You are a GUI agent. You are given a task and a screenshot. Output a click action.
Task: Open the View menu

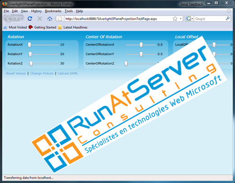coord(24,11)
